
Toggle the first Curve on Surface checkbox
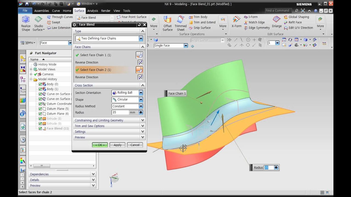coord(40,94)
